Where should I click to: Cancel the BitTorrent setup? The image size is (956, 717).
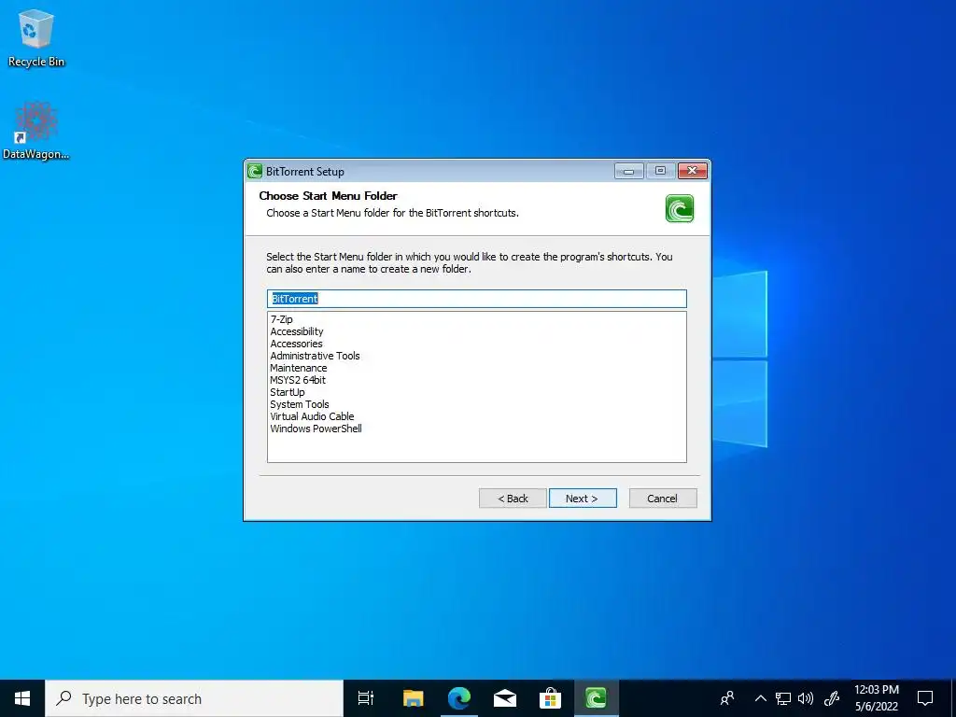point(663,499)
